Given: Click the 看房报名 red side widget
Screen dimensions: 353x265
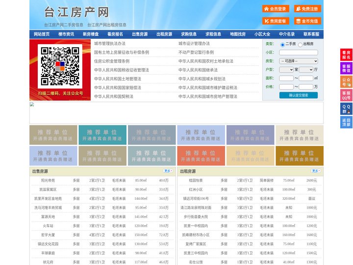Looking at the screenshot, I should (x=346, y=55).
